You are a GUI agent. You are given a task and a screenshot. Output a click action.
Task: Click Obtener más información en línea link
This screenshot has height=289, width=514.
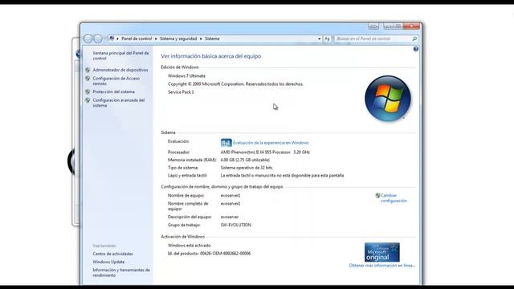(382, 266)
